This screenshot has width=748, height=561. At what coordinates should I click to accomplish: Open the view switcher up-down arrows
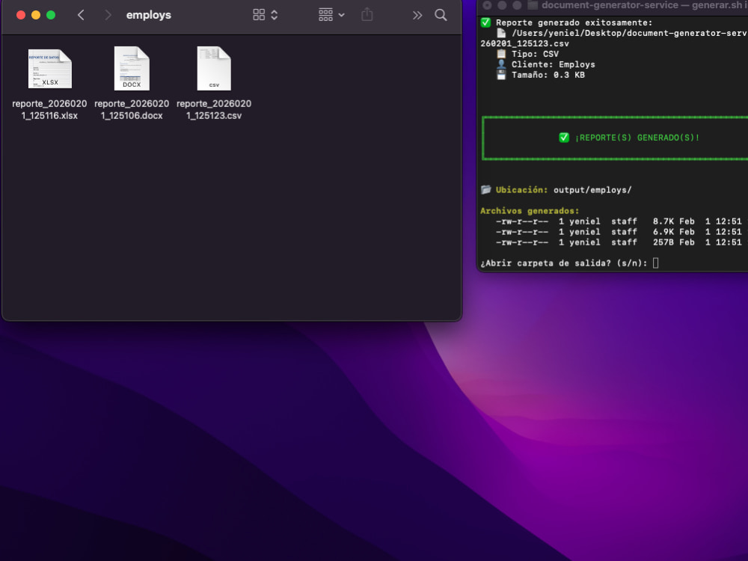point(275,15)
